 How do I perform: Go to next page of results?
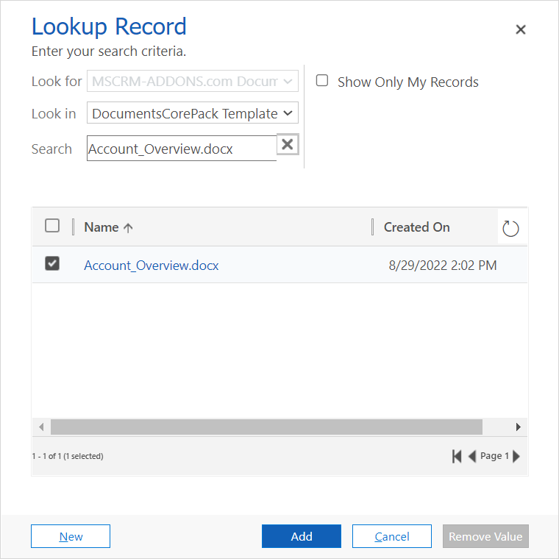[516, 456]
